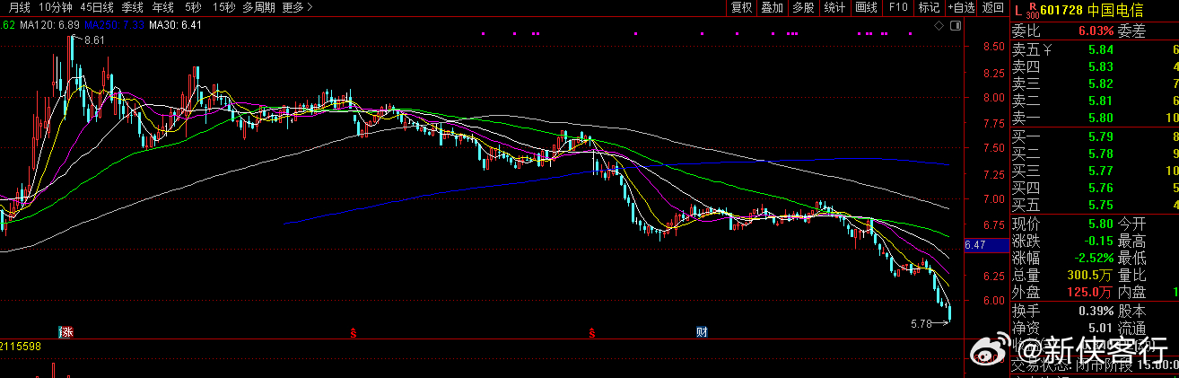Viewport: 1179px width, 378px height.
Task: Select the 15秒 period tab
Action: tap(224, 7)
